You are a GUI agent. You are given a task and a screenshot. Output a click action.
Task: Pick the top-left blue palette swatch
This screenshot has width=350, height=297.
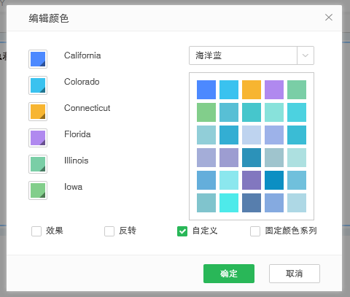tap(206, 90)
